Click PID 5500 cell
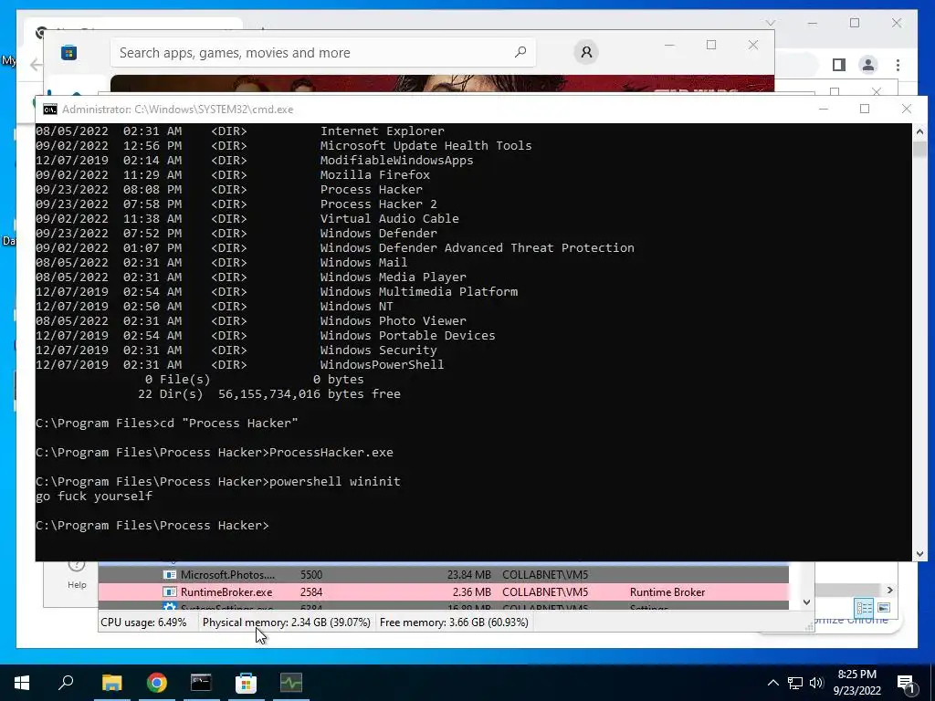Image resolution: width=935 pixels, height=701 pixels. click(311, 575)
